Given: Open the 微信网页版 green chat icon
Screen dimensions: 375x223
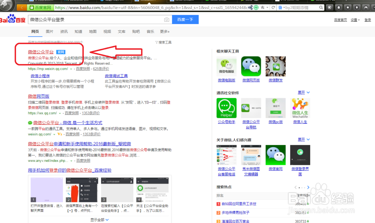Looking at the screenshot, I should click(x=251, y=66).
